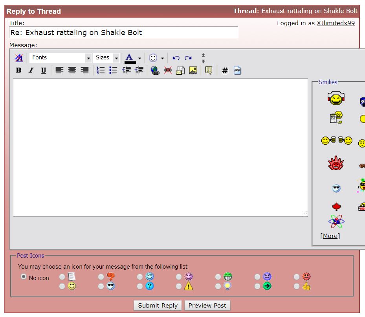The image size is (365, 317).
Task: Insert an ordered numbered list
Action: click(101, 70)
